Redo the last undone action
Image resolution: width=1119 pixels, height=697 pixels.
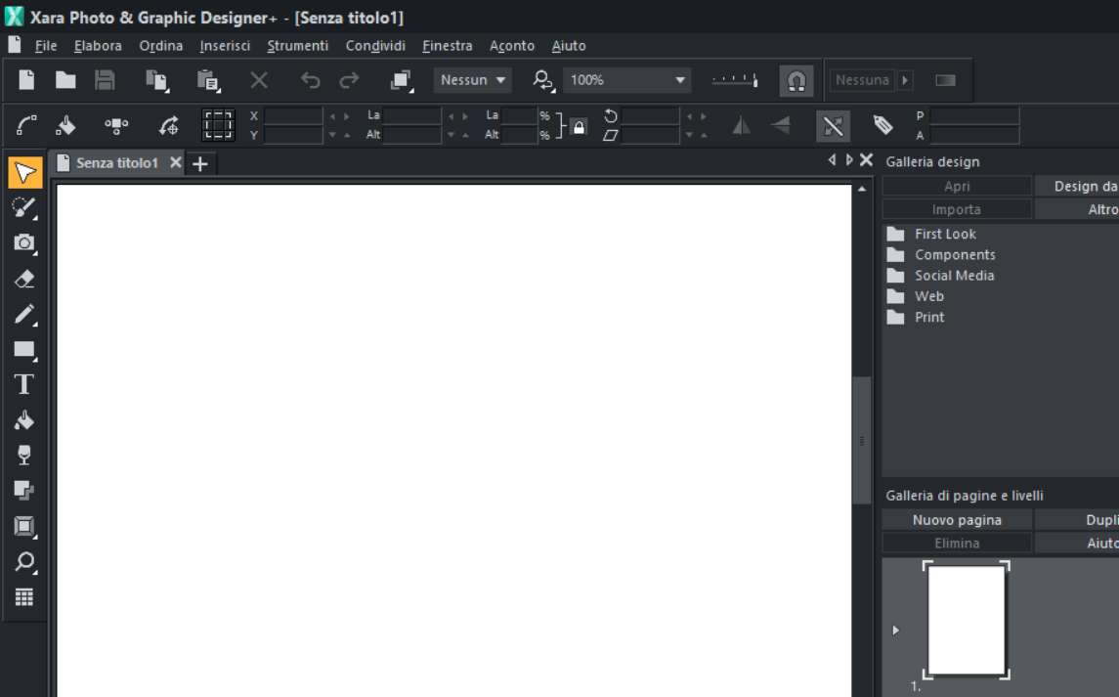[x=349, y=80]
